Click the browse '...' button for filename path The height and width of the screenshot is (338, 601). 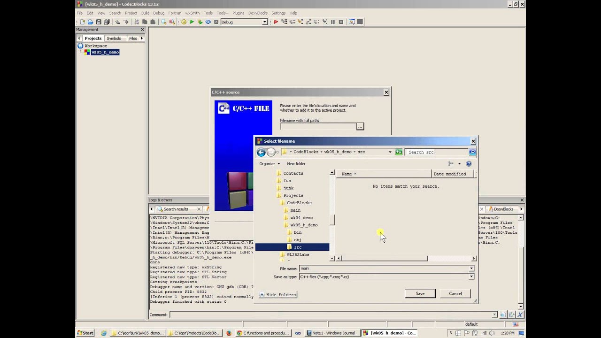click(x=360, y=127)
